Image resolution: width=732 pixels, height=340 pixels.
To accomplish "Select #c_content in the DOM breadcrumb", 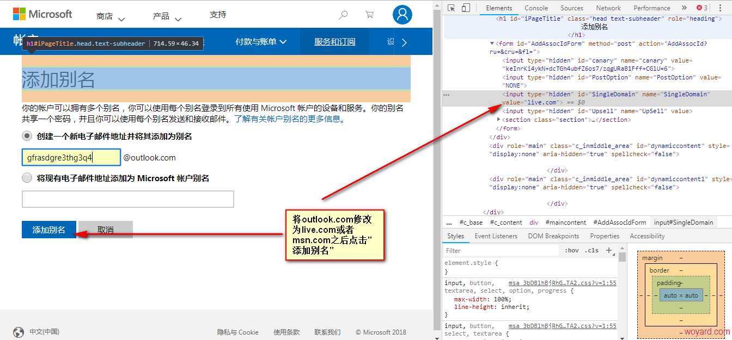I will point(506,222).
